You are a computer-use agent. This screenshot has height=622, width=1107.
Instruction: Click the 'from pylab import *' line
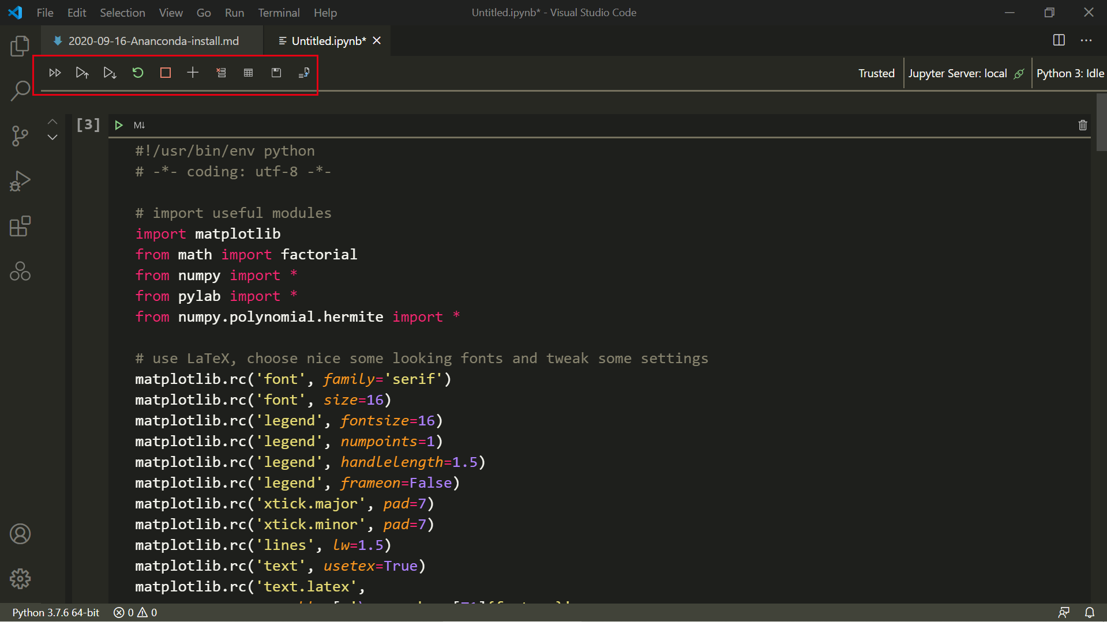216,296
